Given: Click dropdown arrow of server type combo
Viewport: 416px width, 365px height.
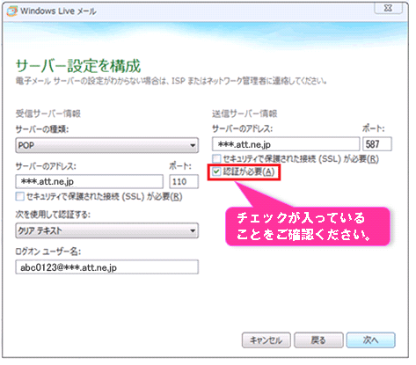Looking at the screenshot, I should point(193,145).
